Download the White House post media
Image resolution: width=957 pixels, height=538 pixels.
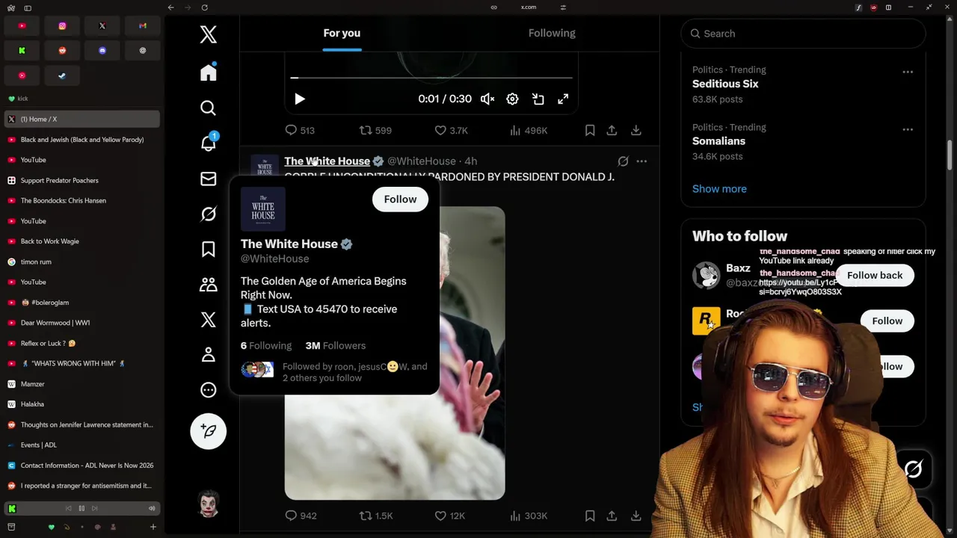[x=636, y=516]
